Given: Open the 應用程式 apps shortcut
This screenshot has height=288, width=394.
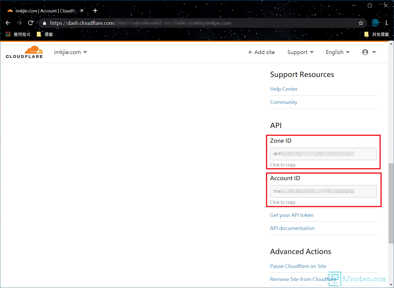Looking at the screenshot, I should [18, 34].
